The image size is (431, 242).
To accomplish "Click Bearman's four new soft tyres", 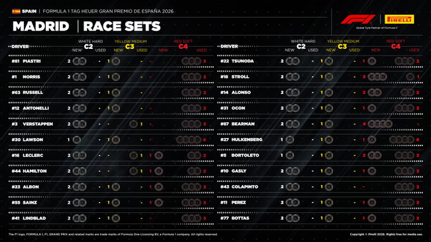I will pos(380,124).
